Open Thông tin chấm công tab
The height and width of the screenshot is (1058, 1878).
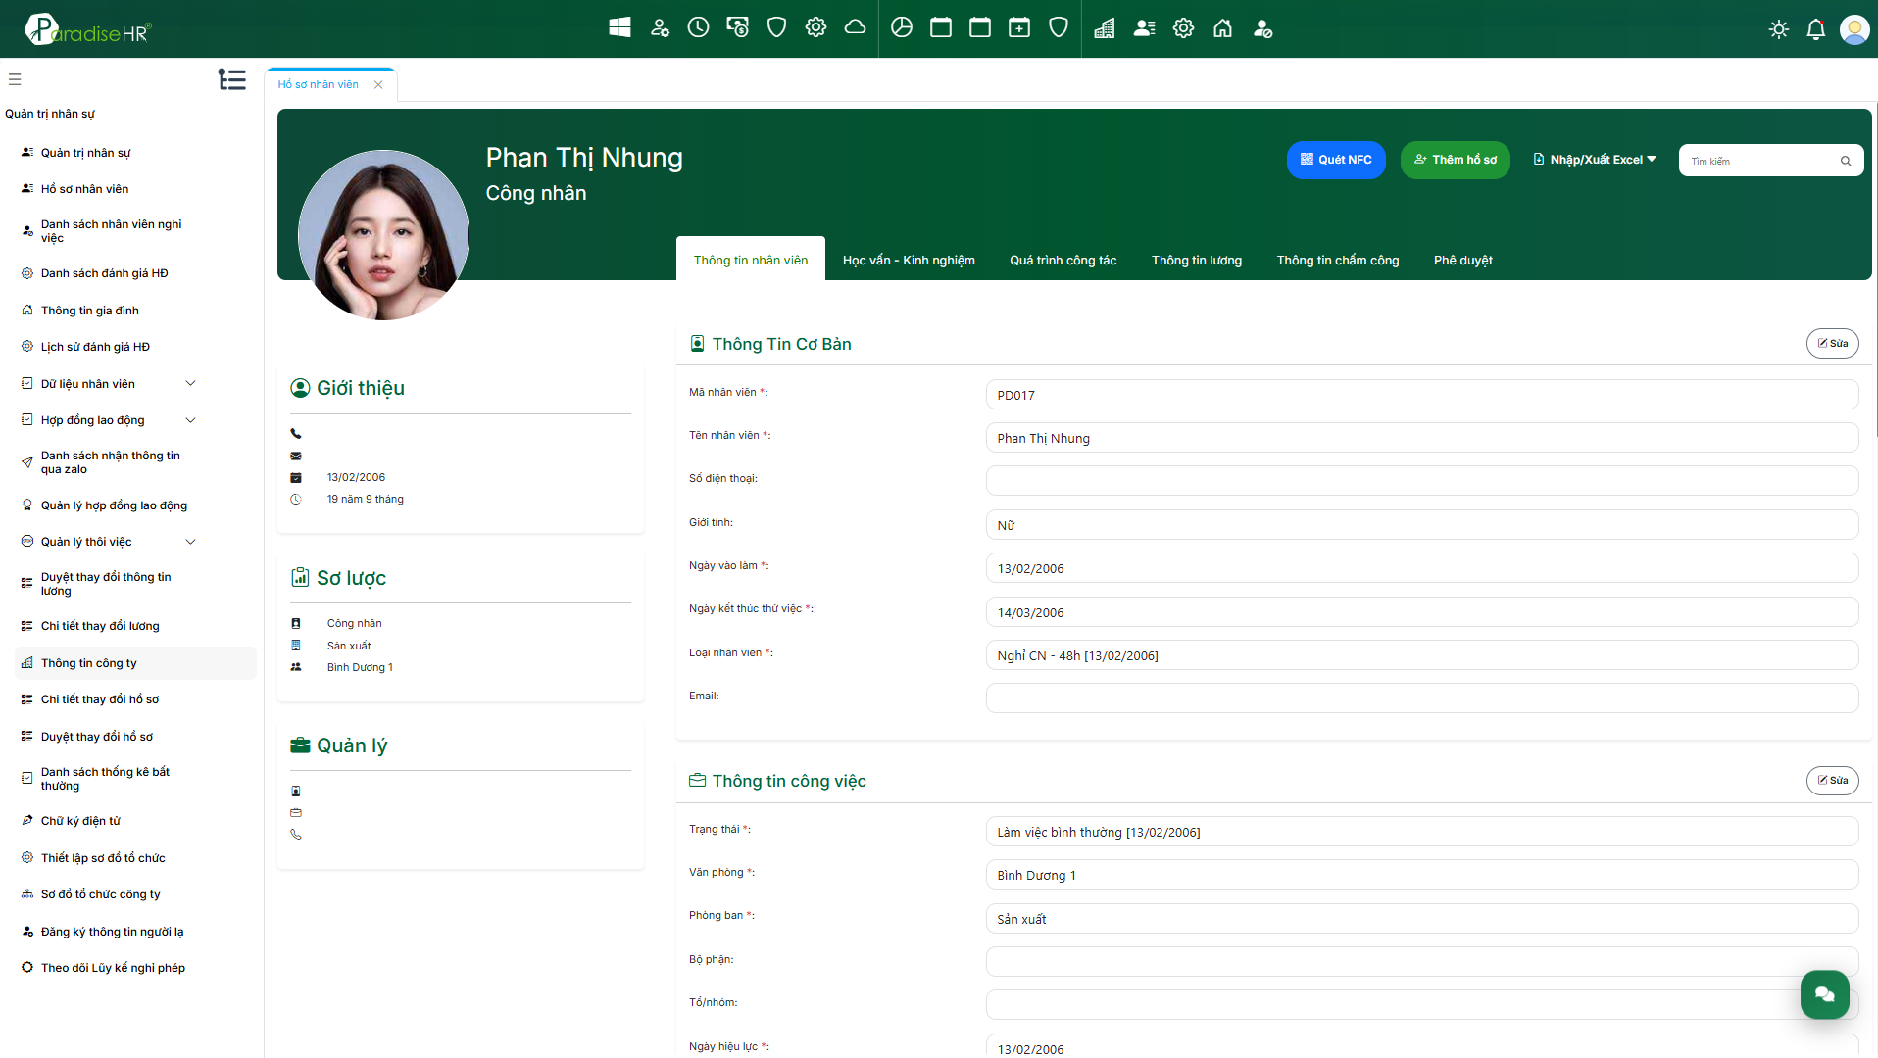(1338, 261)
